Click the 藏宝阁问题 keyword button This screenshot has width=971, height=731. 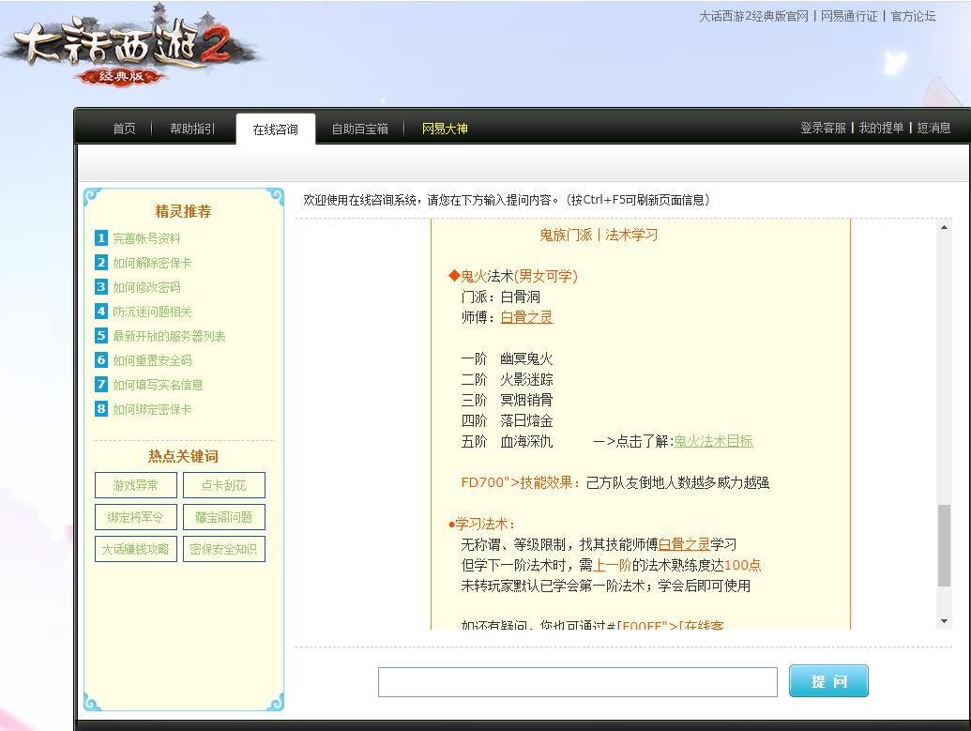[223, 517]
